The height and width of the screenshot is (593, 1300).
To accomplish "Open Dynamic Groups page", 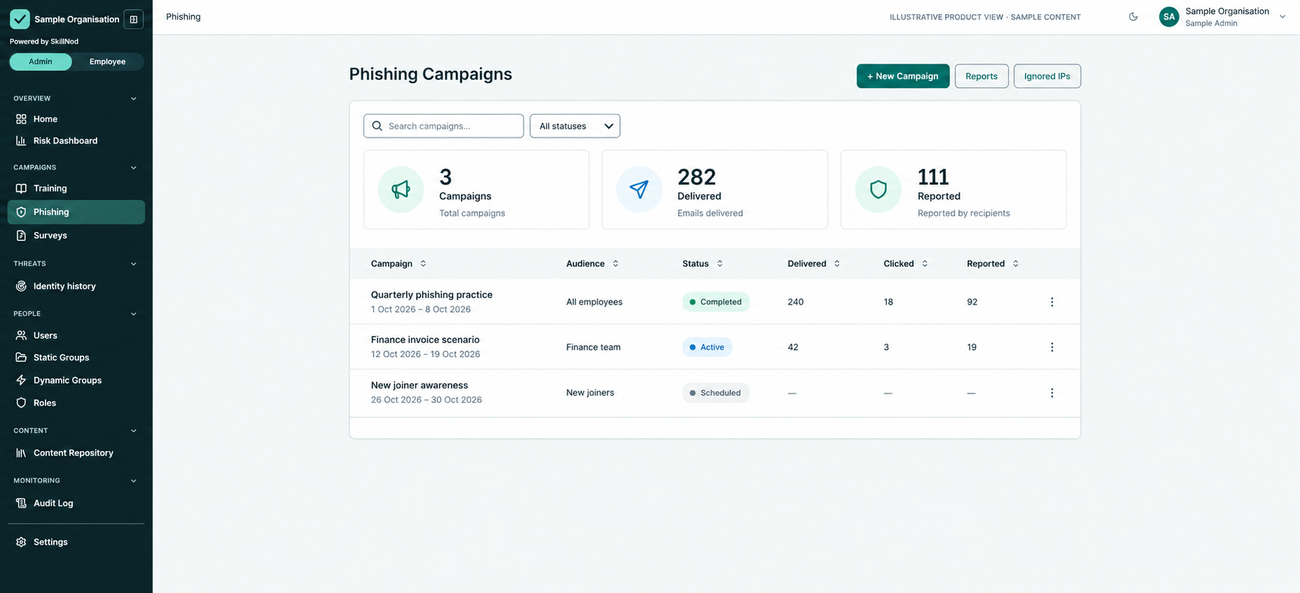I will coord(76,380).
